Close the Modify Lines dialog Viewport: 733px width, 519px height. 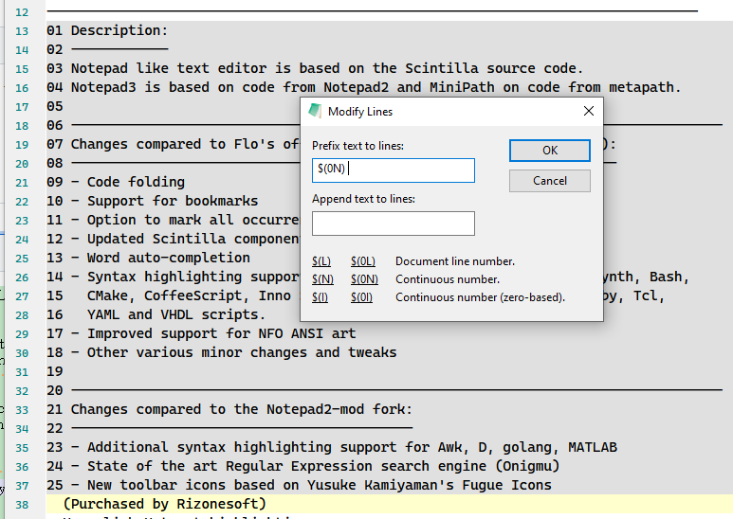point(589,111)
